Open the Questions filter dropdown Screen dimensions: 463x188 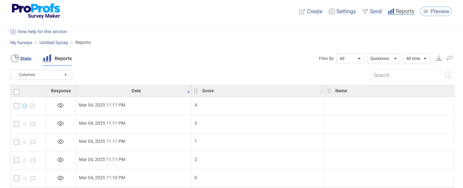pyautogui.click(x=383, y=59)
